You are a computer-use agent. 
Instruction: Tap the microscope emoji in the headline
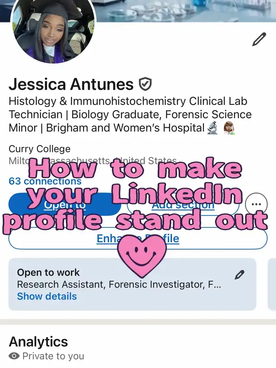coord(213,128)
